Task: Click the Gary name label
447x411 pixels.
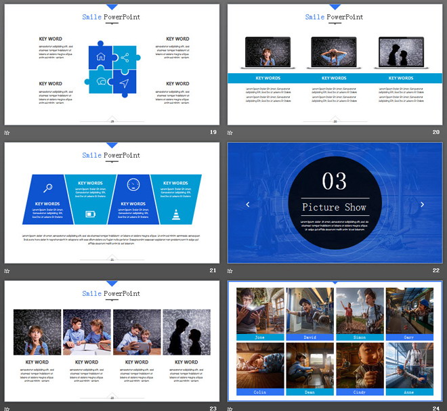Action: 409,337
